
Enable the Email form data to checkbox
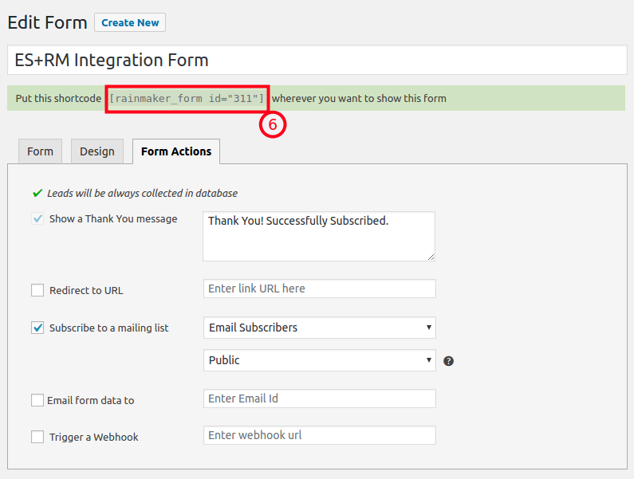[37, 400]
